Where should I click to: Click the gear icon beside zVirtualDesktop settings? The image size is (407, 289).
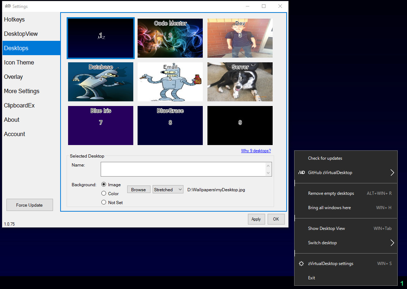tap(301, 264)
